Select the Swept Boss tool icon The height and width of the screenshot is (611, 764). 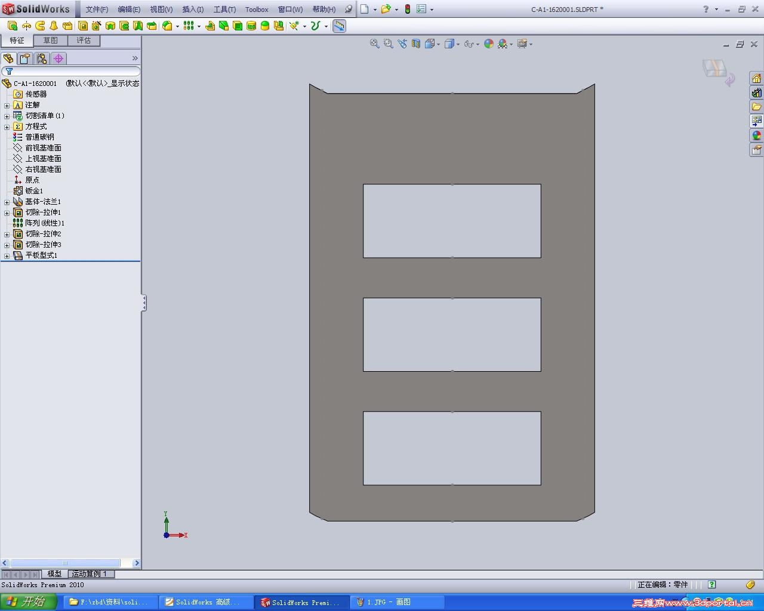(40, 26)
